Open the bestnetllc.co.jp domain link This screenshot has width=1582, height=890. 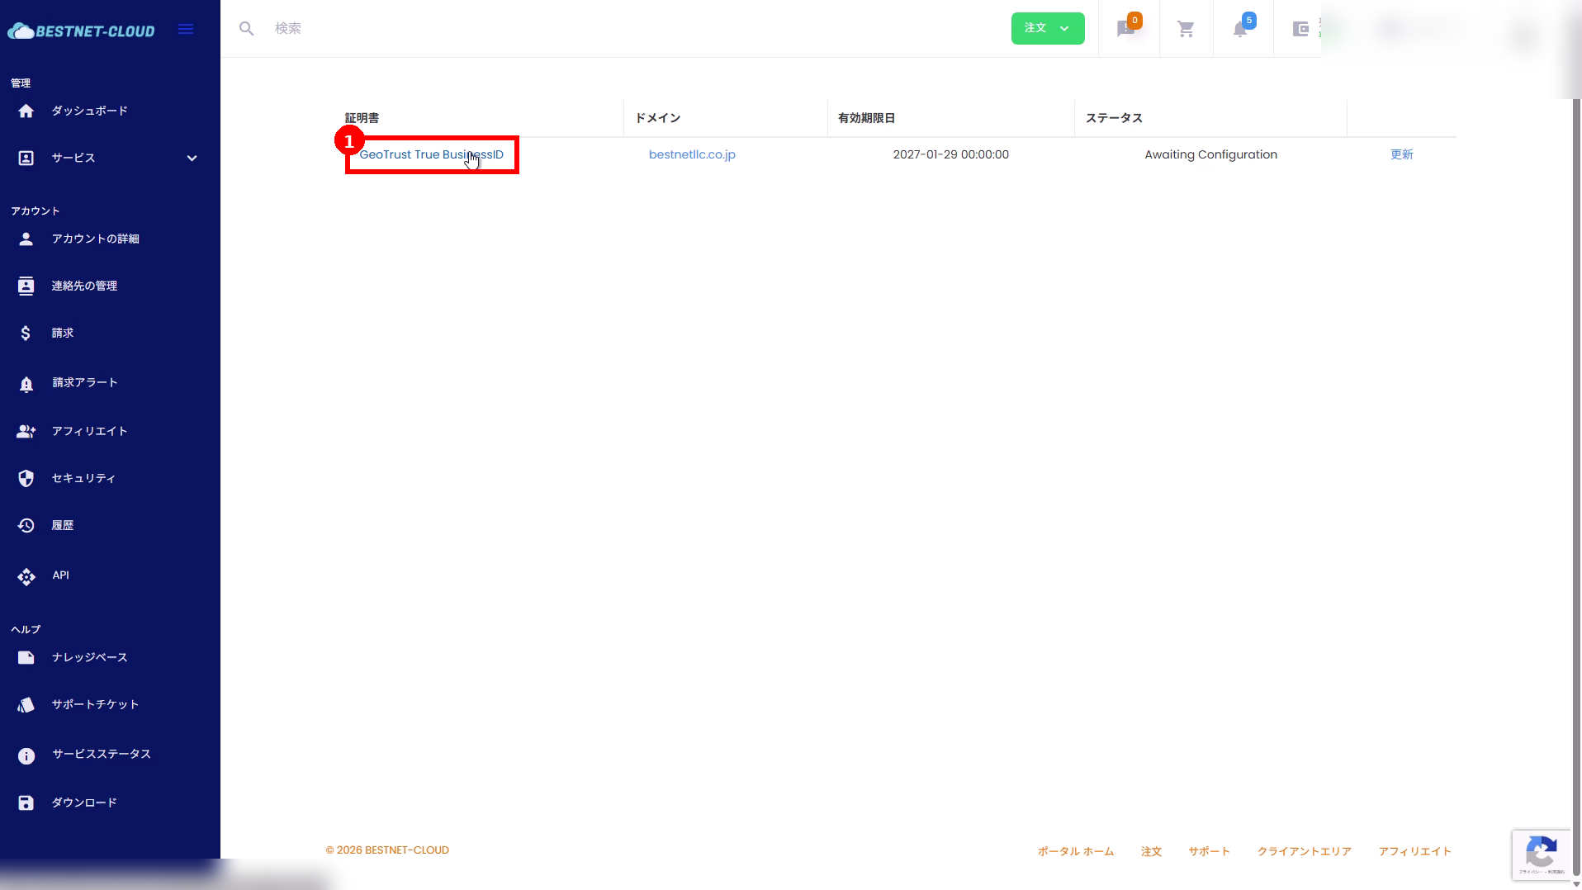click(x=692, y=154)
